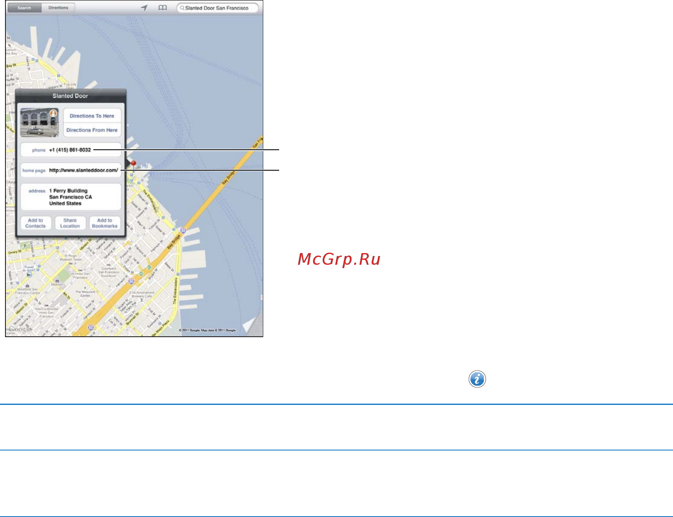Tap the magnifier icon in search field
Image resolution: width=673 pixels, height=517 pixels.
tap(182, 8)
